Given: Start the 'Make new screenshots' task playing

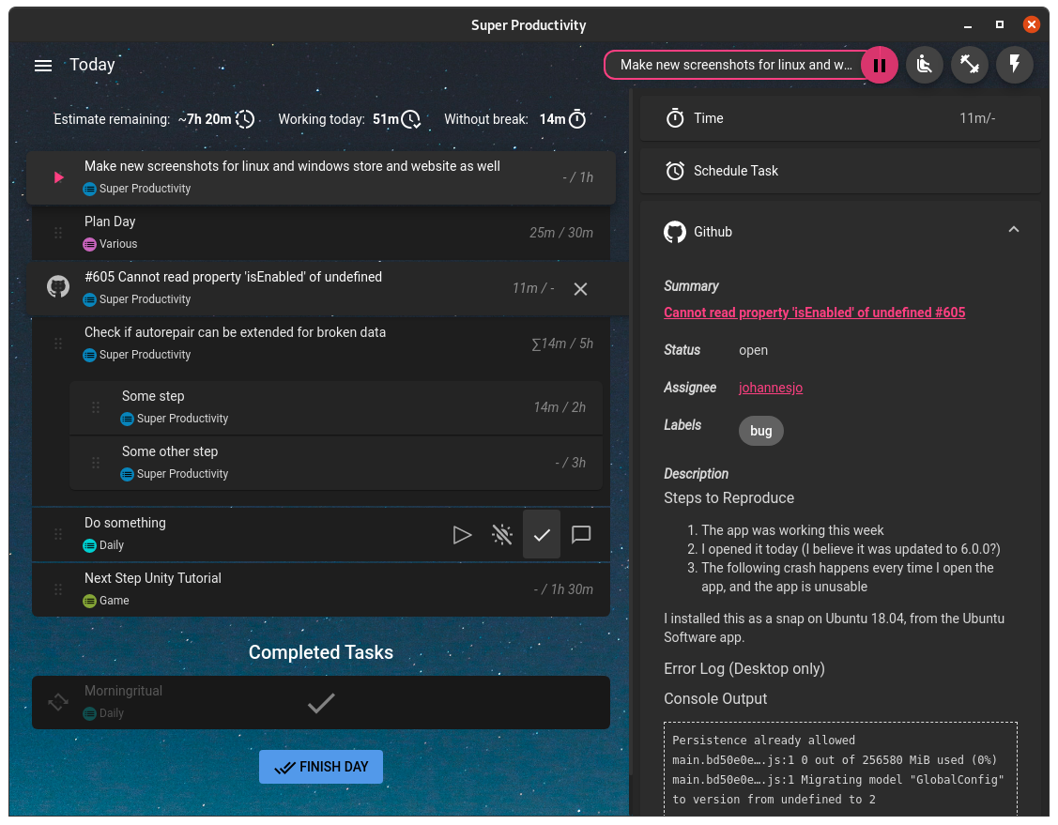Looking at the screenshot, I should (56, 177).
